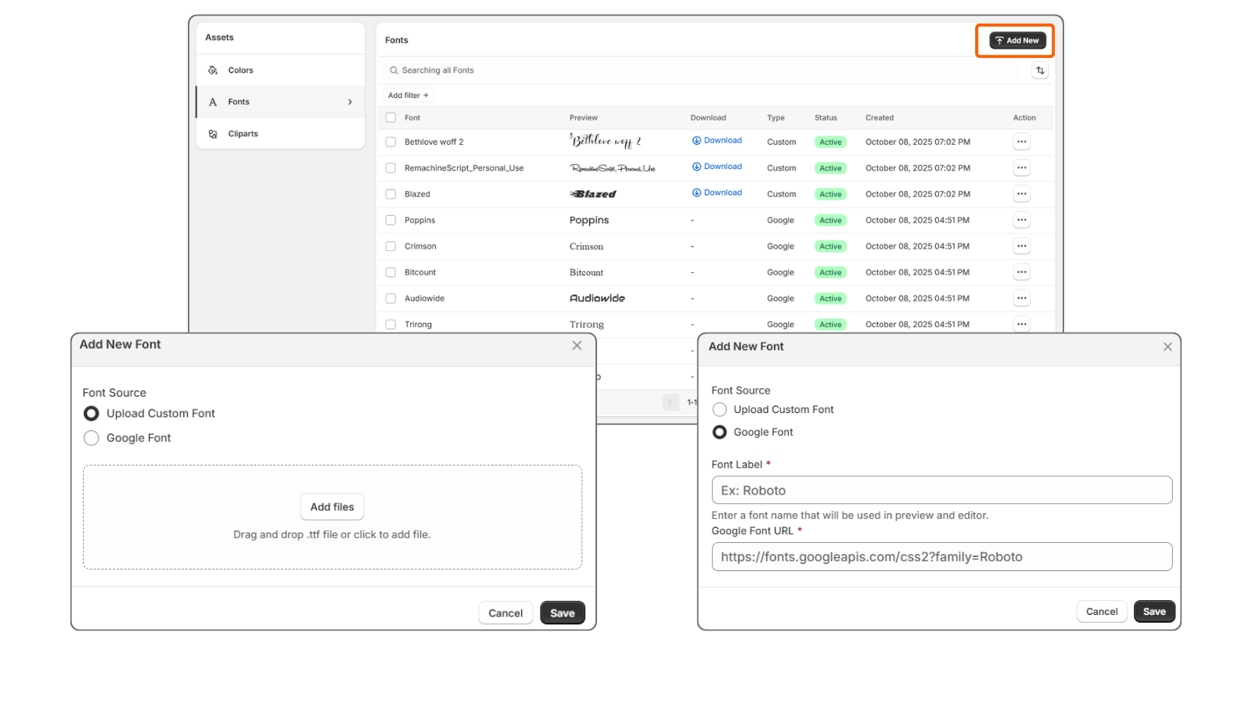Open the action menu for Bethlove woff 2
Viewport: 1252px width, 701px height.
coord(1021,142)
